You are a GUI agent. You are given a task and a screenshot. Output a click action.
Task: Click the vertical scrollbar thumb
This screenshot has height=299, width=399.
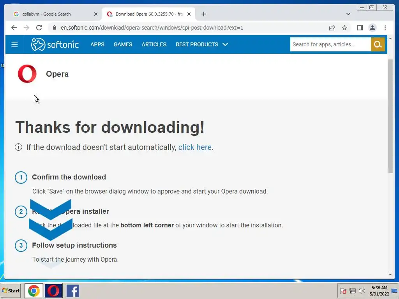(390, 116)
